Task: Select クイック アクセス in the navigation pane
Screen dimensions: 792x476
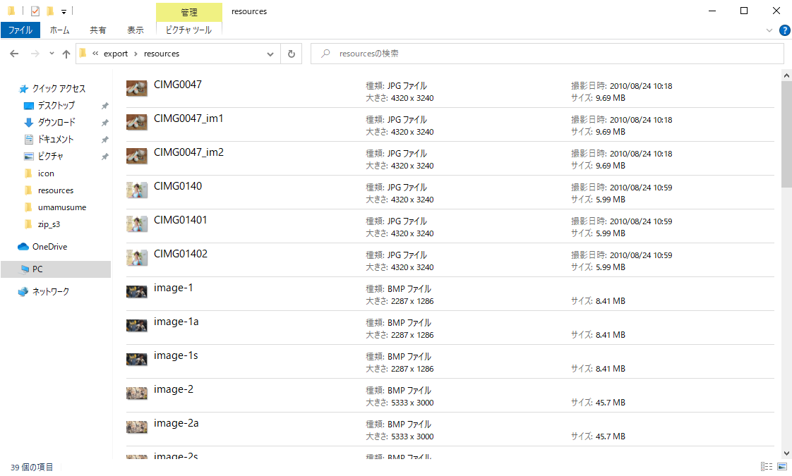Action: pyautogui.click(x=59, y=89)
